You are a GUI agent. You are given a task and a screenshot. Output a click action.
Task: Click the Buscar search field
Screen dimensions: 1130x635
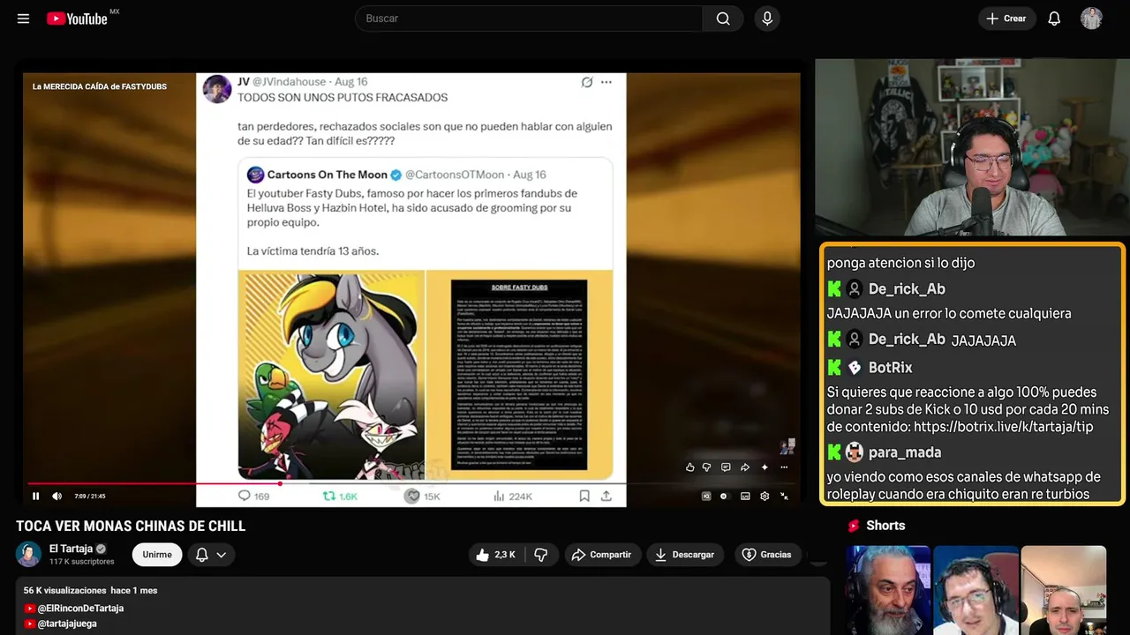click(529, 19)
